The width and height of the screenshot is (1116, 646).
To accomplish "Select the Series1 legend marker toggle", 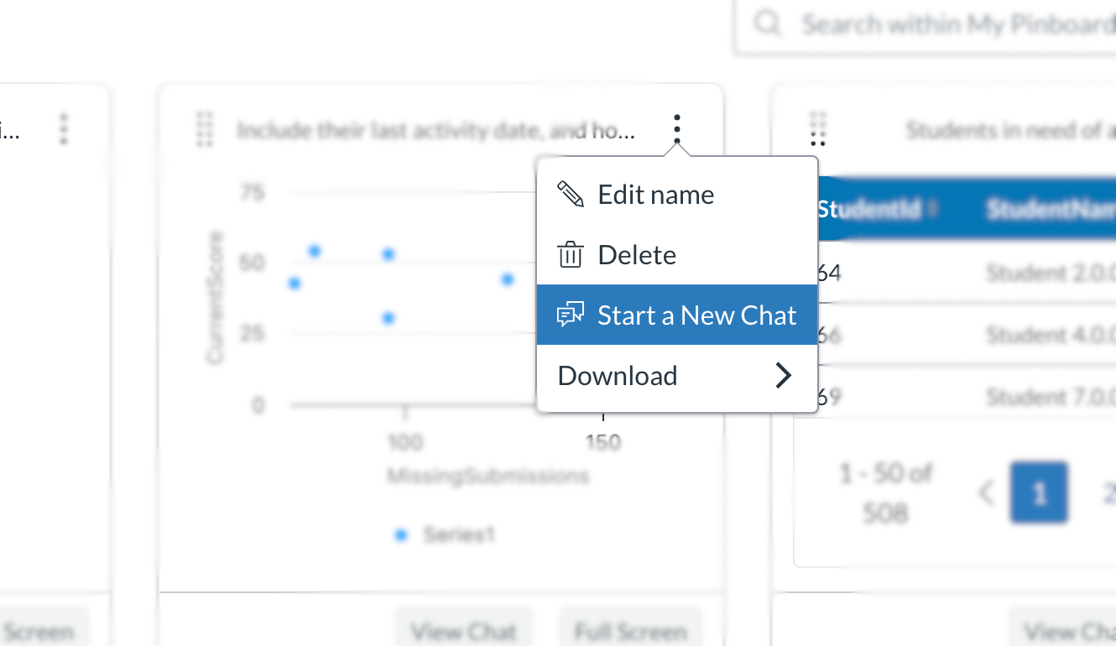I will click(400, 534).
